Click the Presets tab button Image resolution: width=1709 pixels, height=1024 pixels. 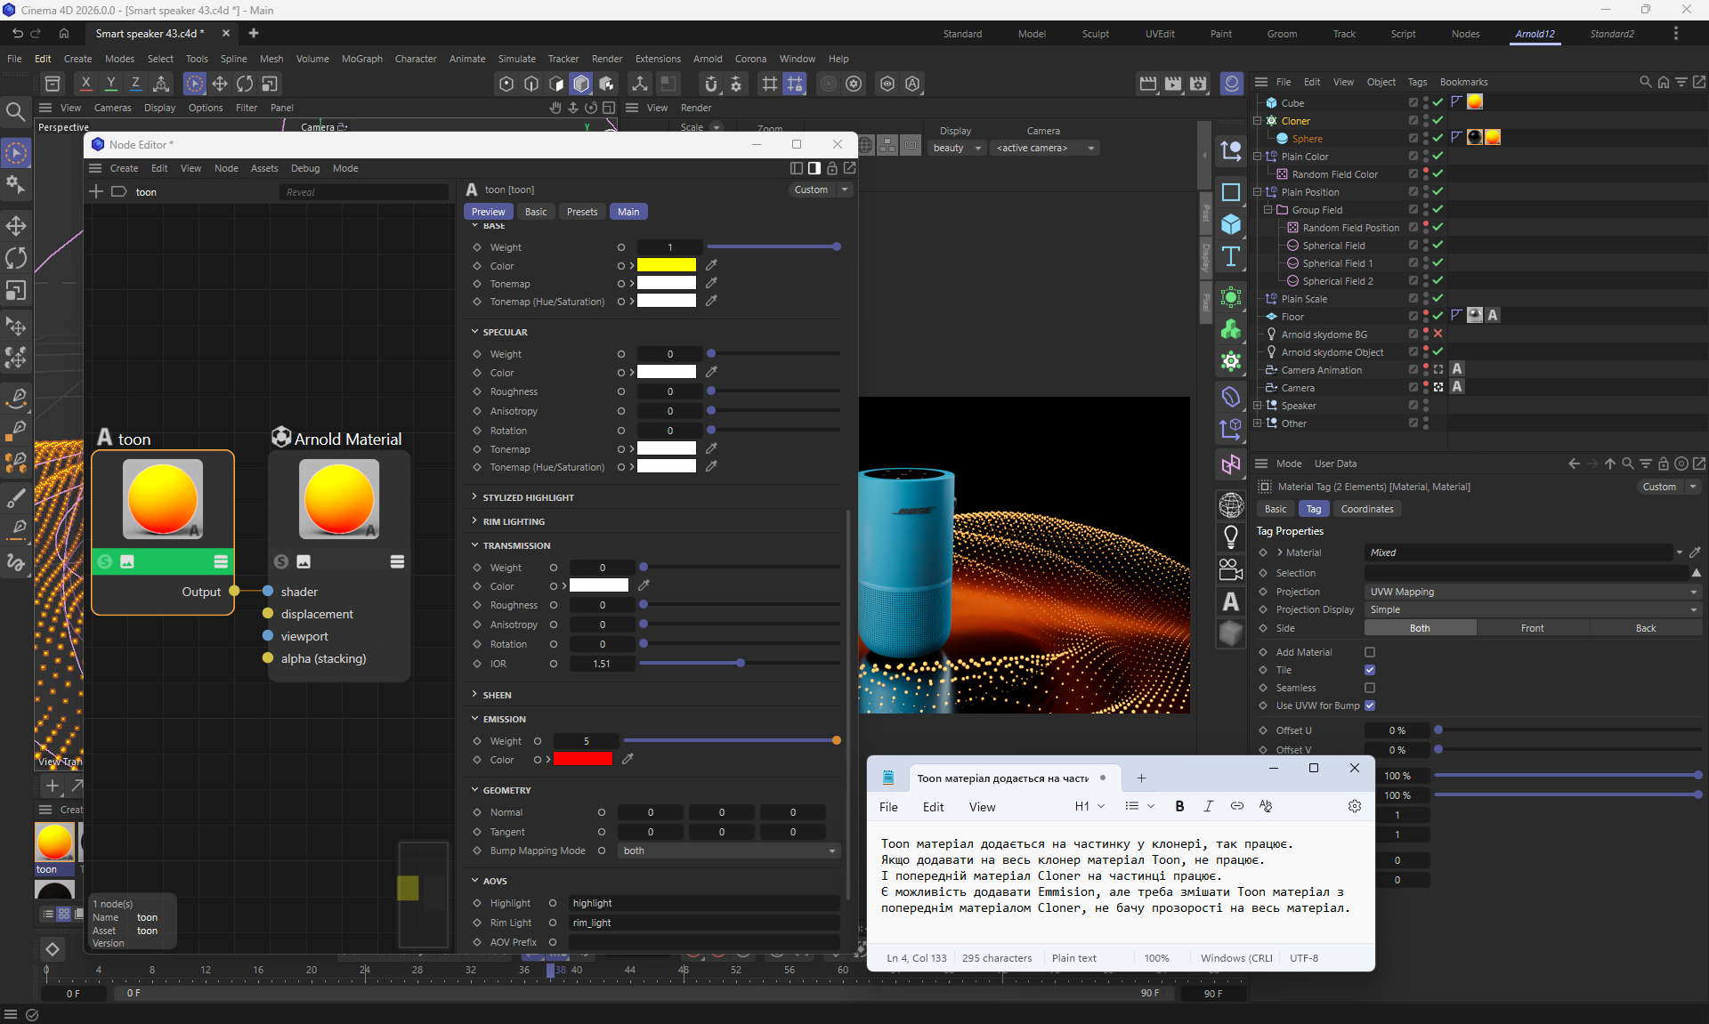[x=582, y=212]
